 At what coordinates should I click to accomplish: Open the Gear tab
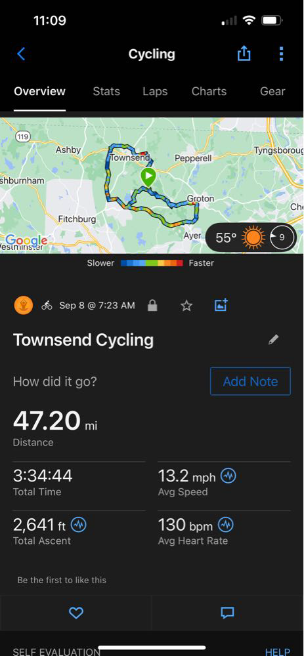tap(272, 91)
